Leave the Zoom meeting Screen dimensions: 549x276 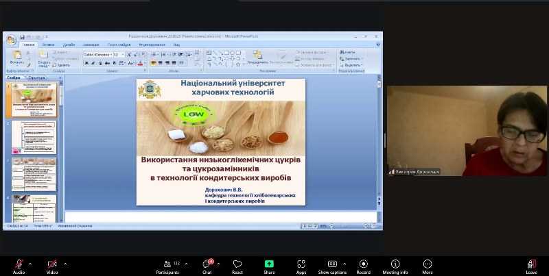(x=531, y=264)
